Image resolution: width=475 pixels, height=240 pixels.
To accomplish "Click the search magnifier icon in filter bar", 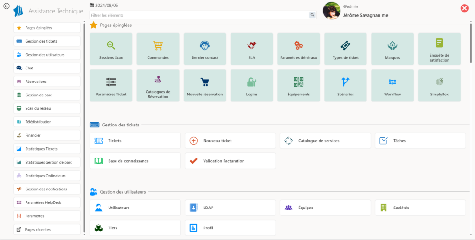I will point(312,15).
